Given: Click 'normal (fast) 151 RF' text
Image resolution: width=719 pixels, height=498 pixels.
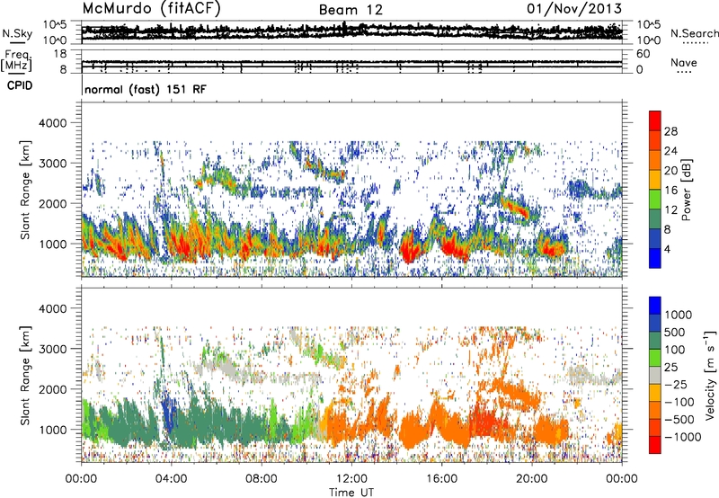Looking at the screenshot, I should (x=146, y=89).
